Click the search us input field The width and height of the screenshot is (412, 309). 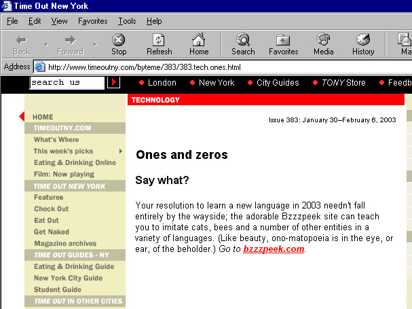coord(67,83)
